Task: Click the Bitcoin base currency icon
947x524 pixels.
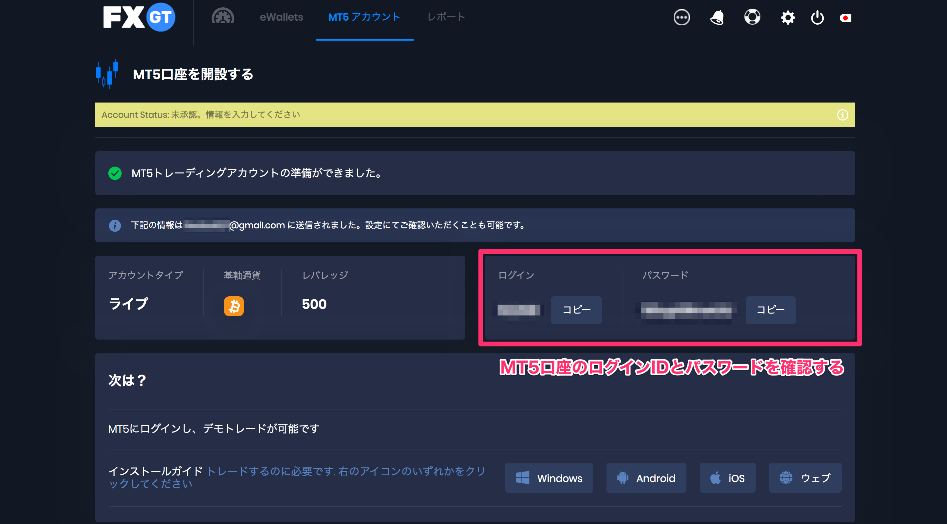Action: point(234,306)
